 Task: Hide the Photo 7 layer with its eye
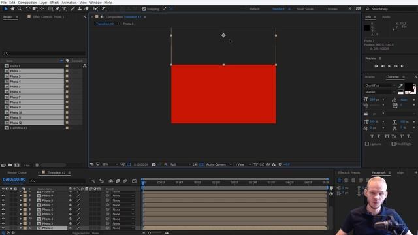point(3,205)
